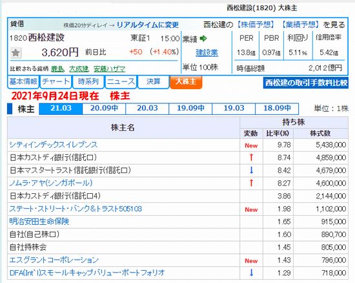Open the 決算 tab
Viewport: 355px width, 283px height.
(x=153, y=81)
